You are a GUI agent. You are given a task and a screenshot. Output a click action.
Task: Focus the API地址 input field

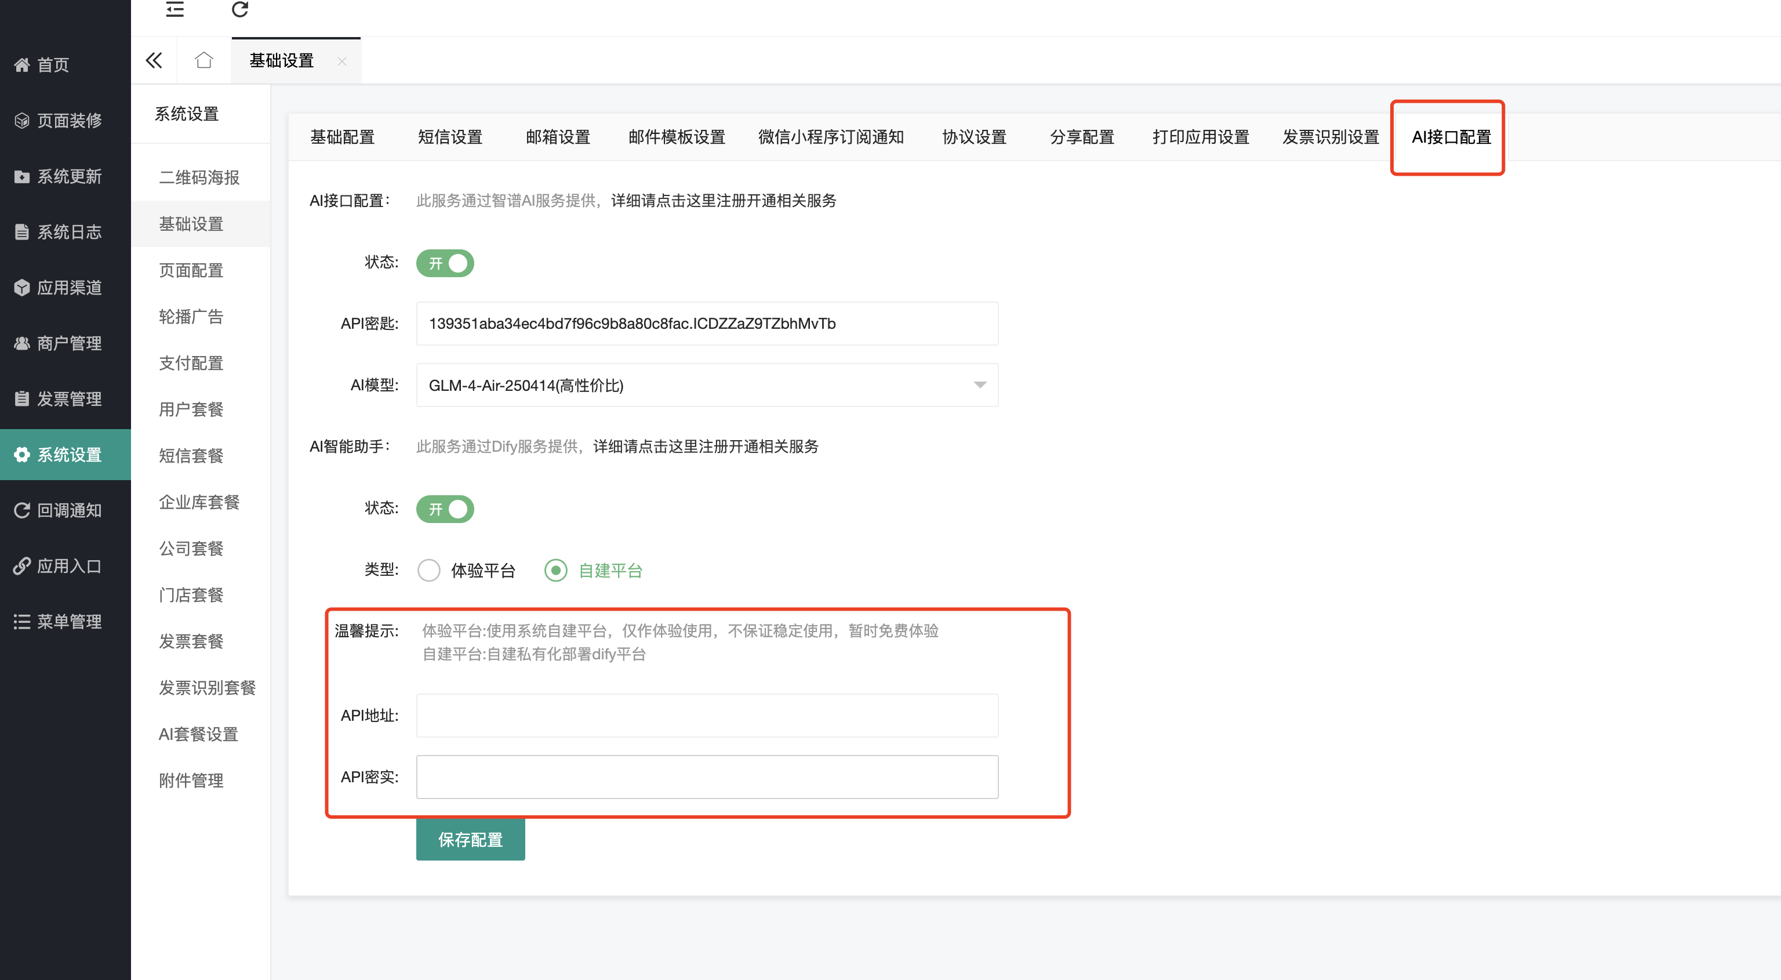(x=707, y=715)
